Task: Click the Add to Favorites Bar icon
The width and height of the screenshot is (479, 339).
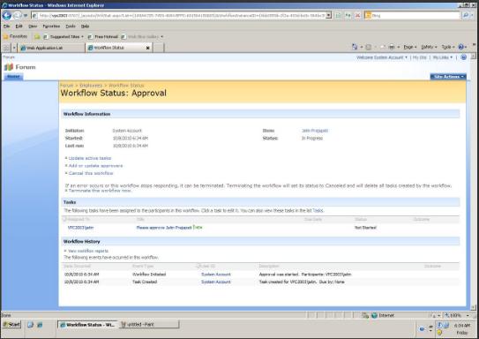Action: point(37,37)
